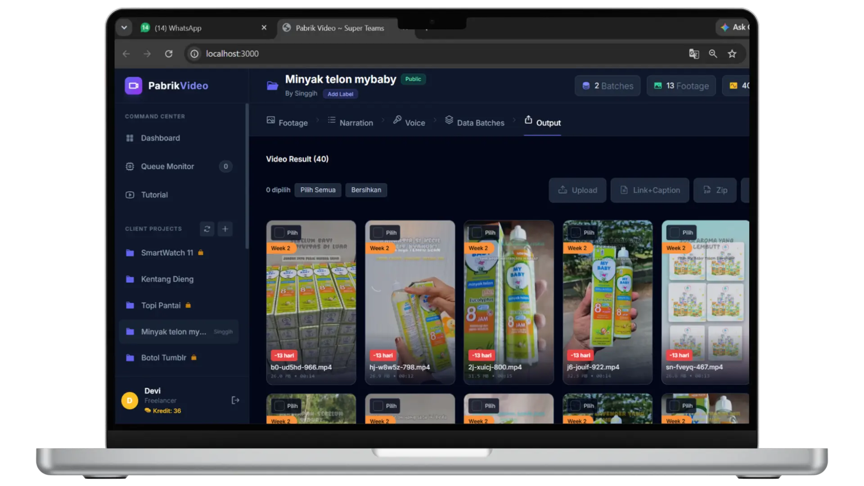Screen dimensions: 864x486
Task: Open the browser zoom magnifier icon
Action: tap(713, 54)
